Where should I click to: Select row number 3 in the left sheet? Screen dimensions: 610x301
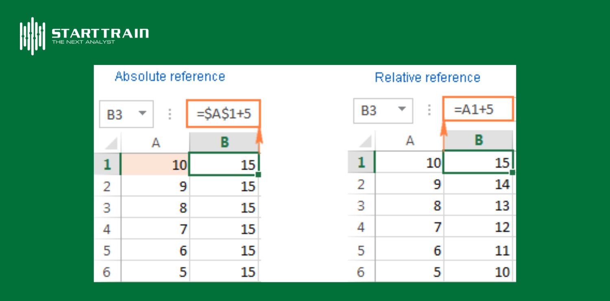107,208
